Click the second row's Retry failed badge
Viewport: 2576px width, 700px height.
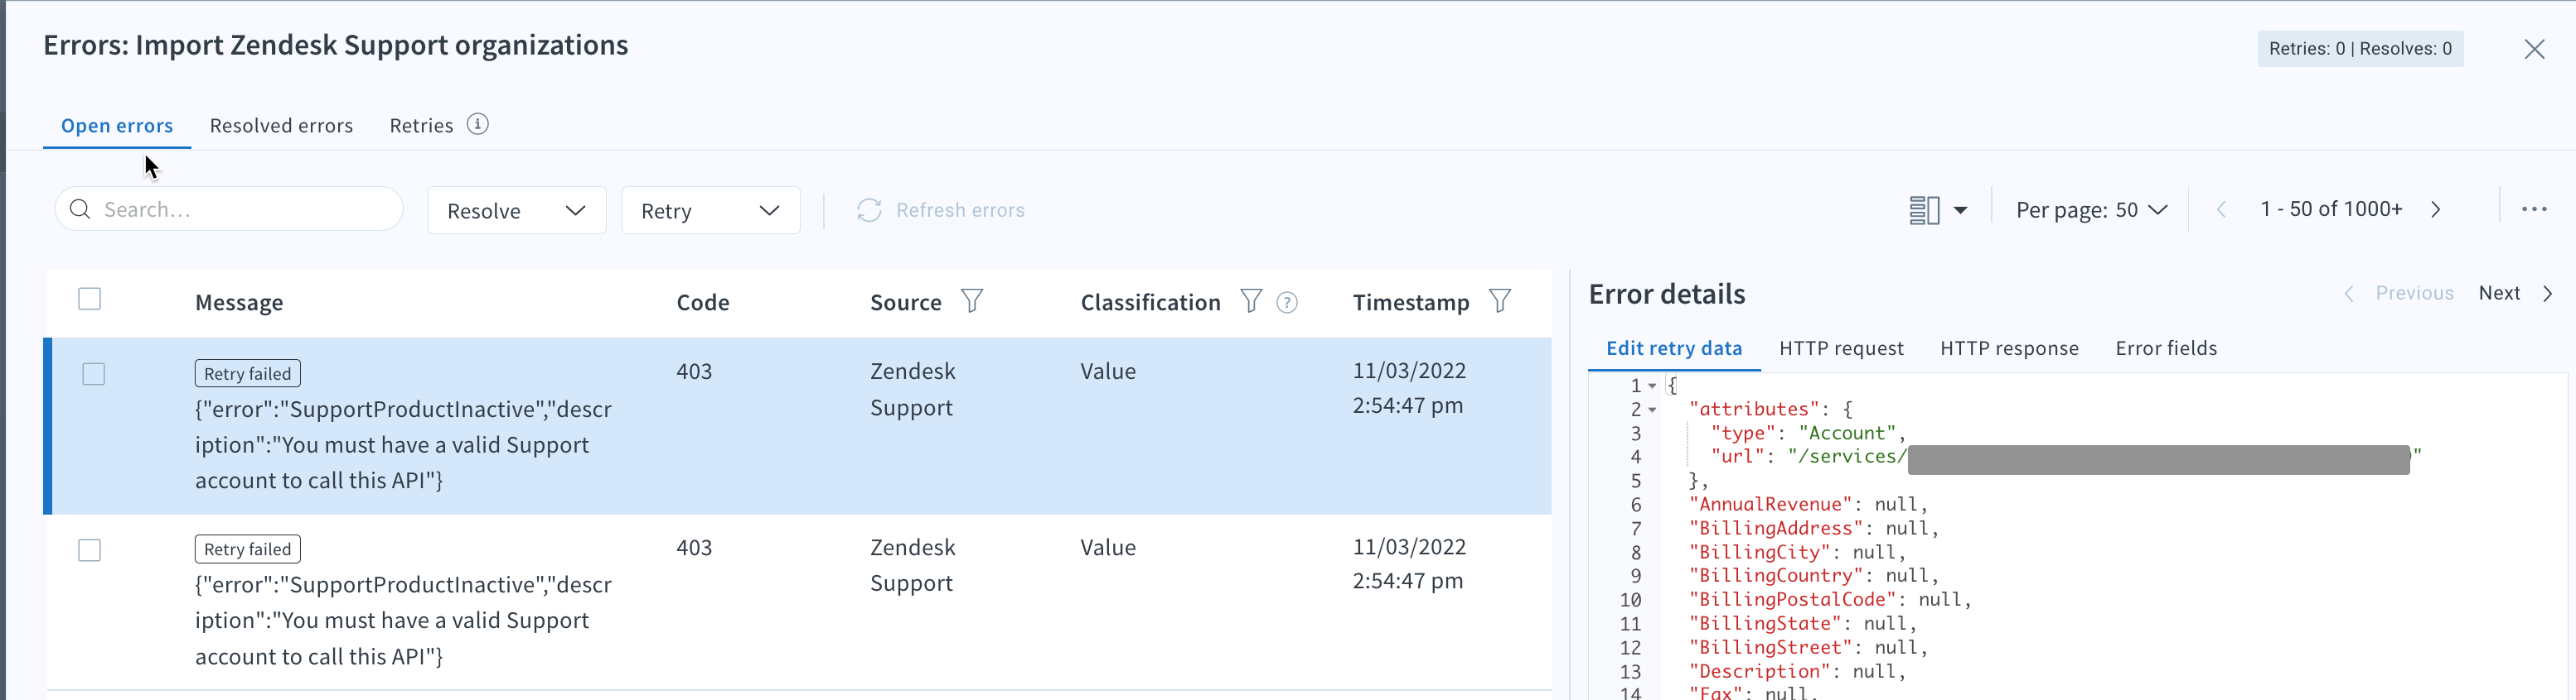(x=248, y=549)
